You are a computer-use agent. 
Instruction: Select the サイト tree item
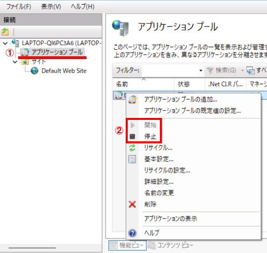point(39,62)
